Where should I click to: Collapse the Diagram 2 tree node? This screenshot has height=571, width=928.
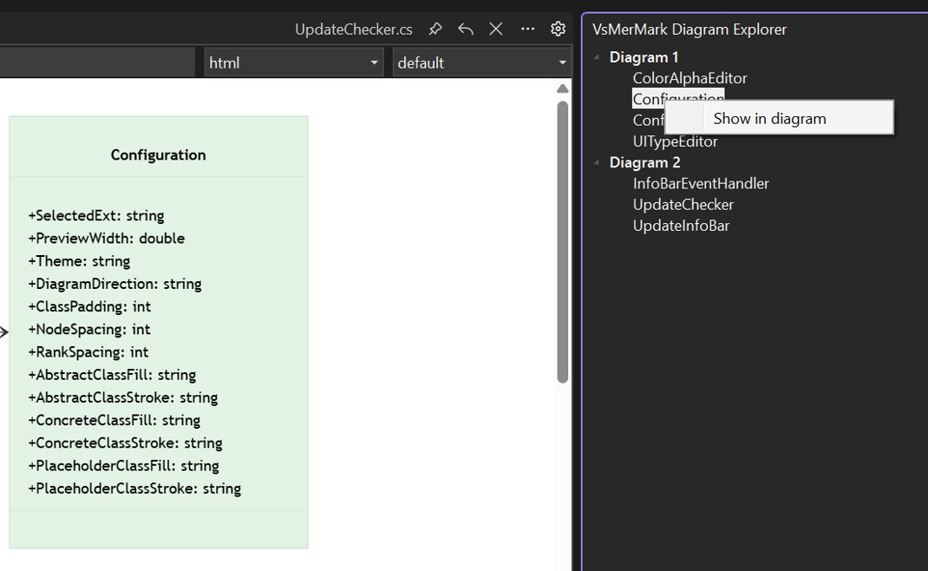coord(597,162)
